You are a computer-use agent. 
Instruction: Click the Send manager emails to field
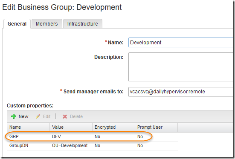[x=181, y=92]
